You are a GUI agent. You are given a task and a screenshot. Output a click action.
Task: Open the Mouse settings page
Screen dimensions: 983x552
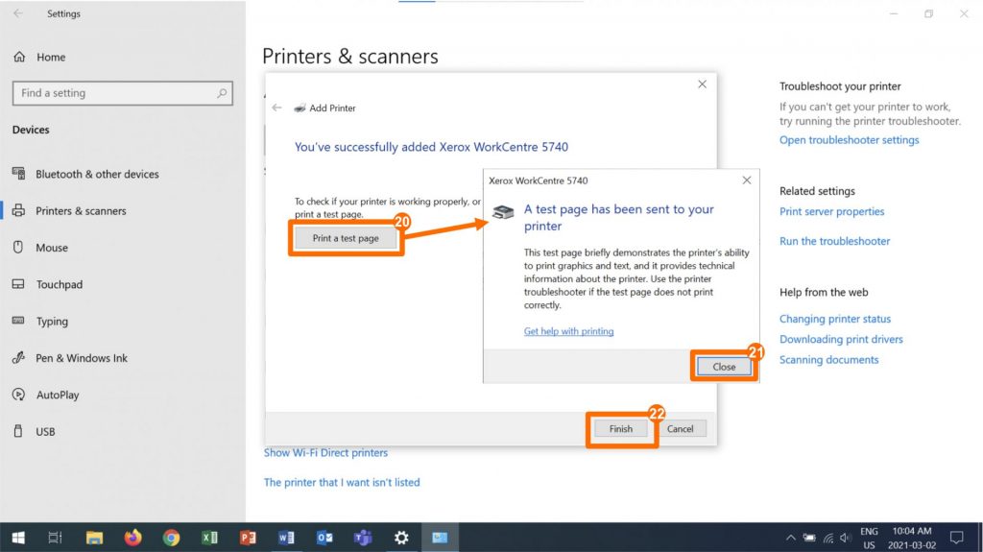(52, 248)
